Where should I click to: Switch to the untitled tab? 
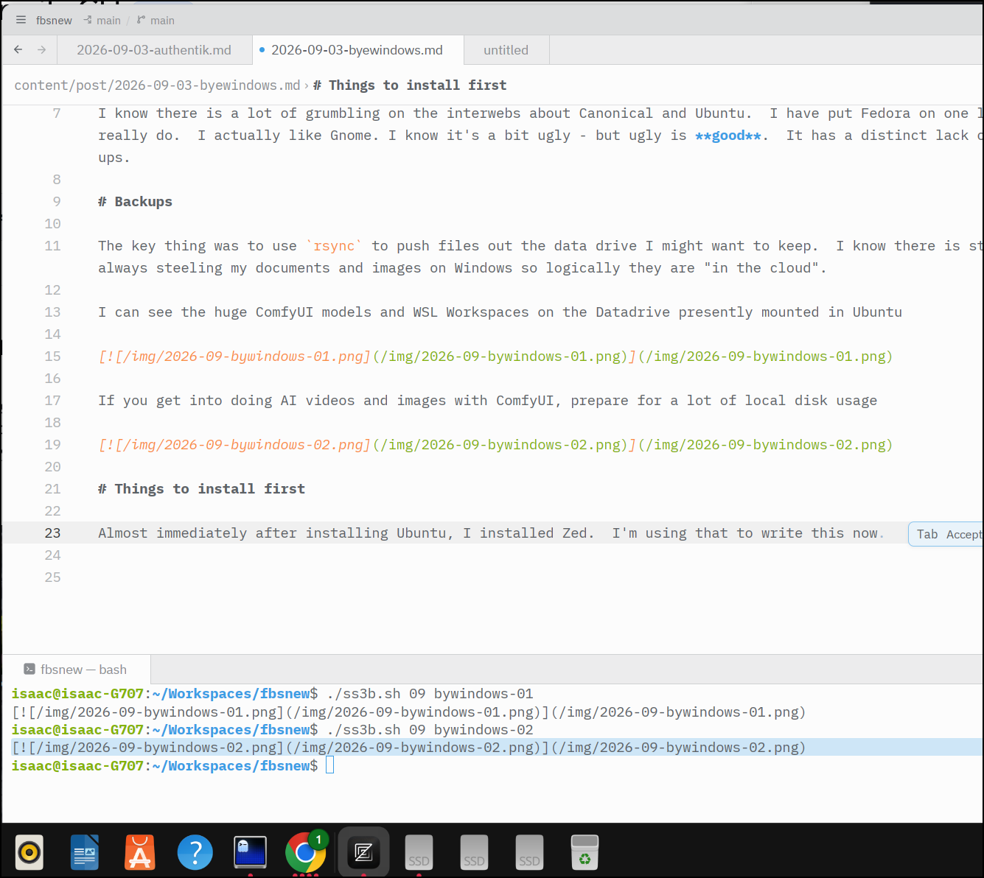pyautogui.click(x=506, y=50)
